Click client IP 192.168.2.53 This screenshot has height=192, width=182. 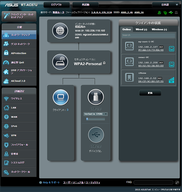(147, 78)
